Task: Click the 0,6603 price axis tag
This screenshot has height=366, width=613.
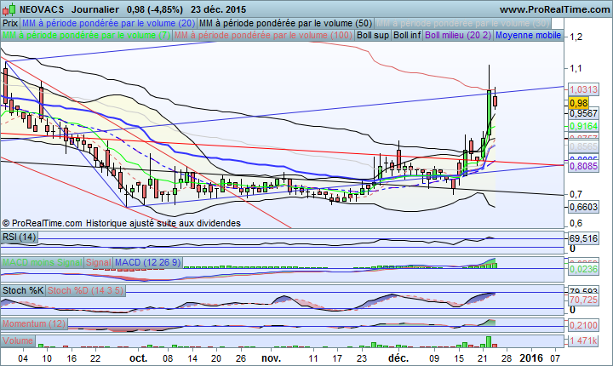Action: pyautogui.click(x=583, y=207)
